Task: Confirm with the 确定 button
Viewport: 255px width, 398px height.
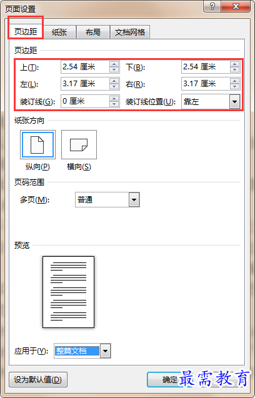Action: point(170,380)
